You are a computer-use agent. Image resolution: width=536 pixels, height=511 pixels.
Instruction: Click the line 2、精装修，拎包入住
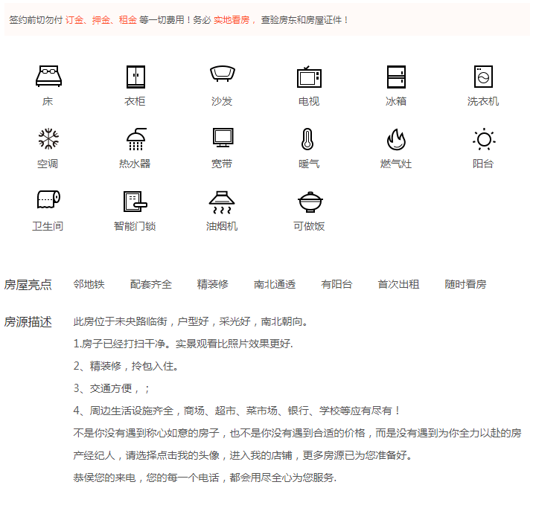coord(126,366)
